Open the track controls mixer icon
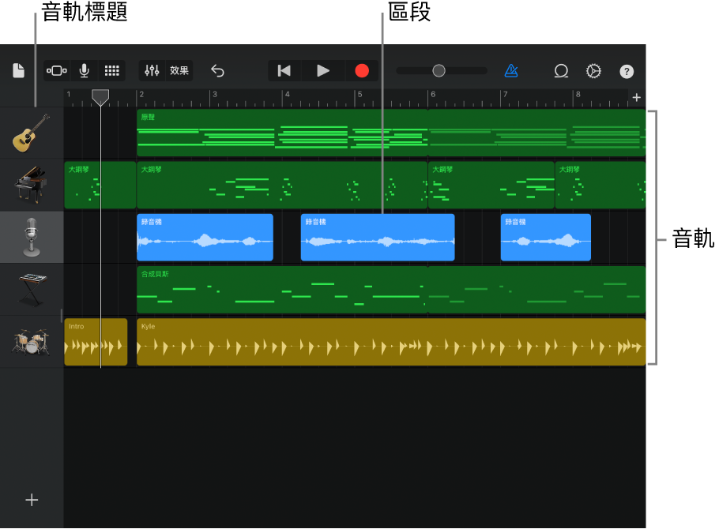This screenshot has width=719, height=529. coord(152,70)
